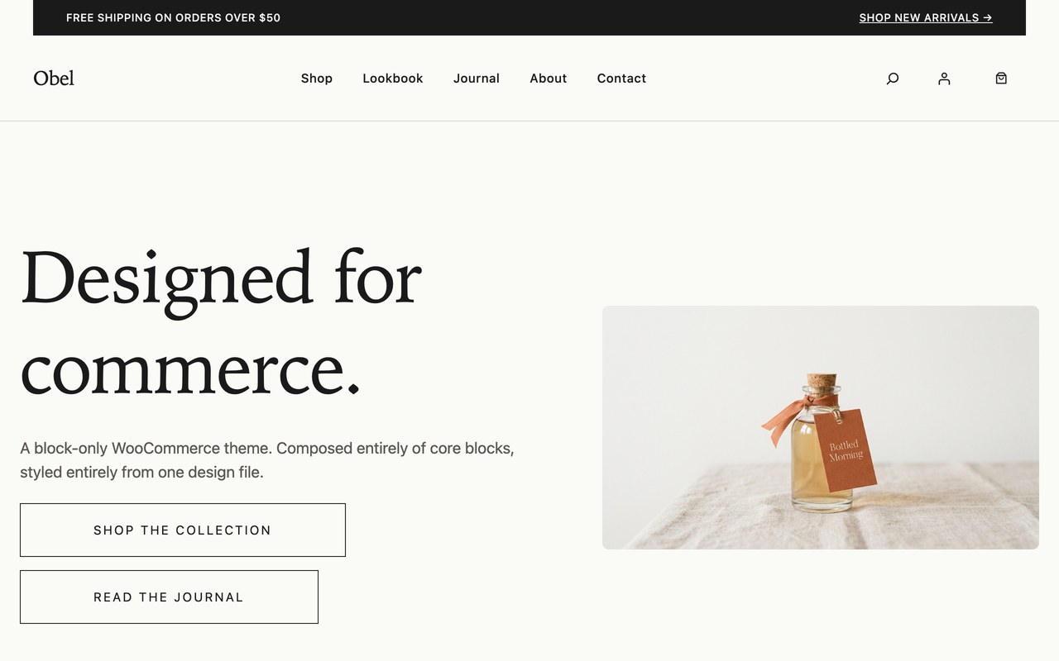Click the free shipping announcement banner
This screenshot has width=1059, height=661.
[173, 17]
